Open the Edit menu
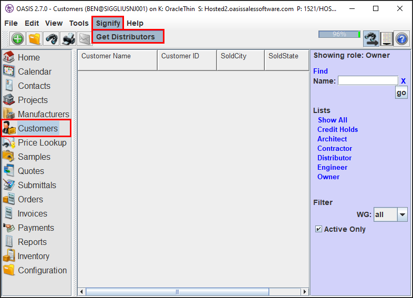Screen dimensions: 413x298 tap(32, 23)
